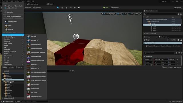
Task: Toggle the Details panel lock
Action: point(181,40)
